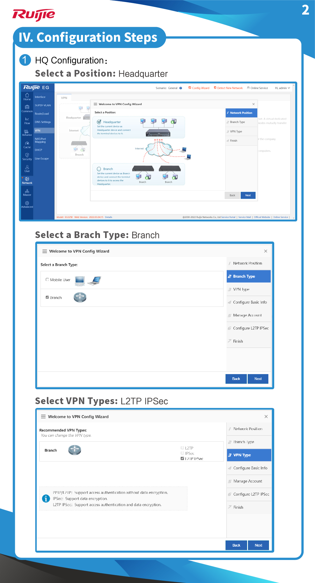This screenshot has width=315, height=583.
Task: Open Configure L2TP IPSec step in the Branch Type wizard
Action: pos(249,328)
